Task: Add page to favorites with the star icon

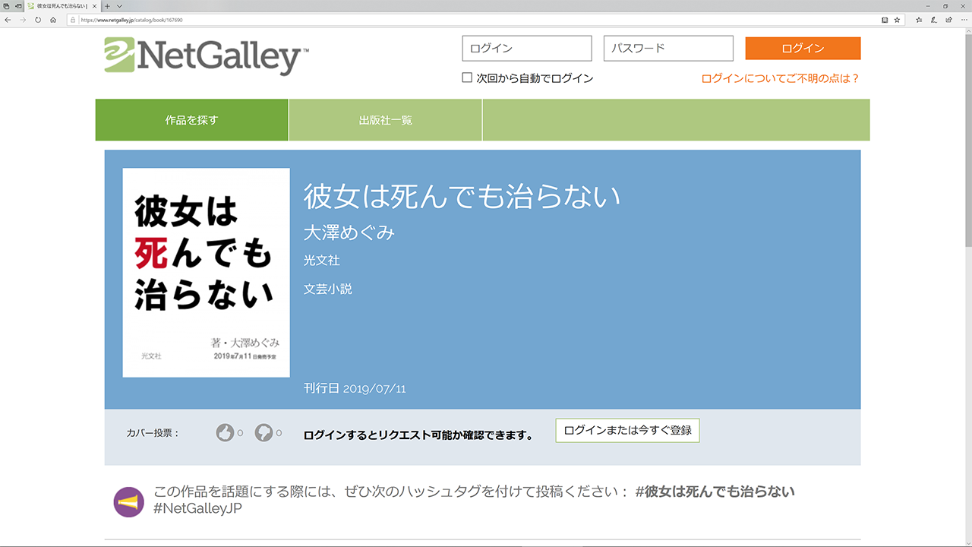Action: click(897, 20)
